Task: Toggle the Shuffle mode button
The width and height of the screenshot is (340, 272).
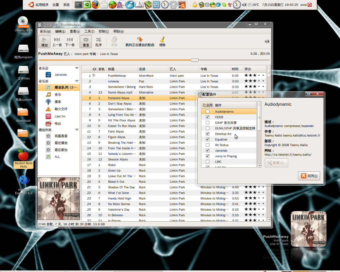Action: point(99,42)
